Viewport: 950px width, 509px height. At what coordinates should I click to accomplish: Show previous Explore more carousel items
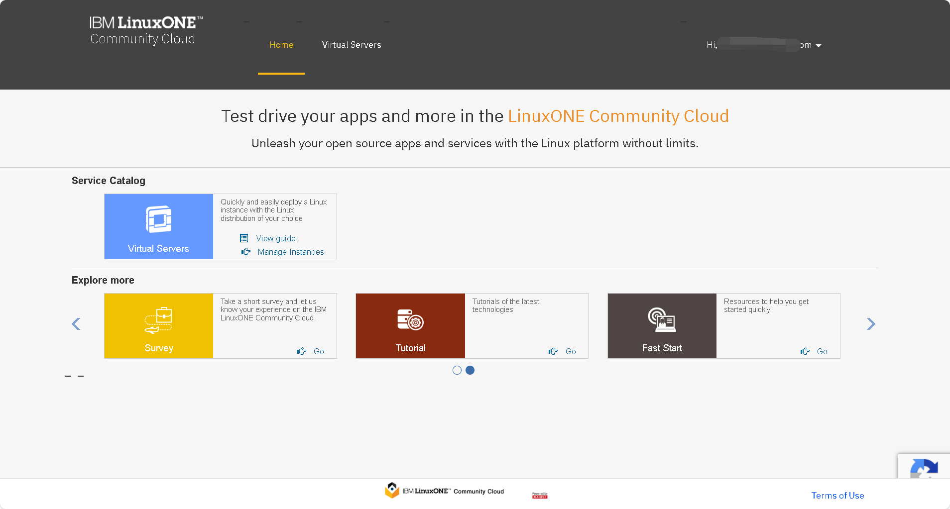coord(76,324)
